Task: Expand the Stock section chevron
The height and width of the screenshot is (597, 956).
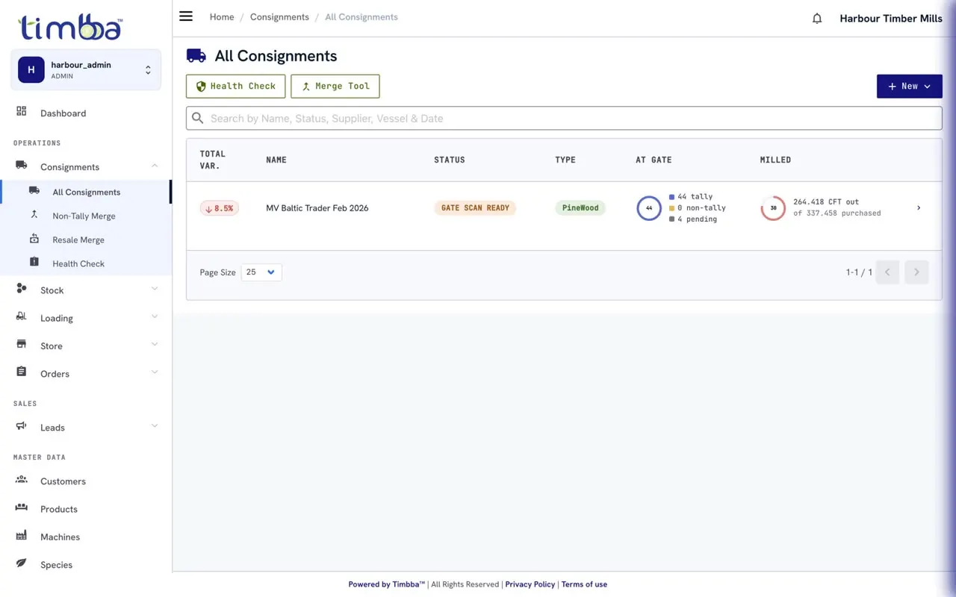Action: [155, 289]
